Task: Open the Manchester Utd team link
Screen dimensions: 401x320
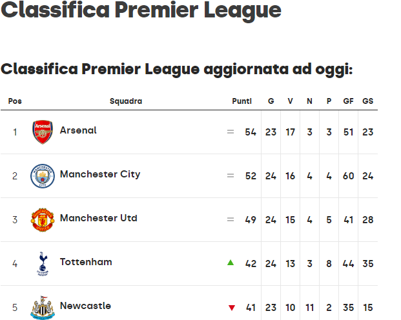Action: coord(98,218)
